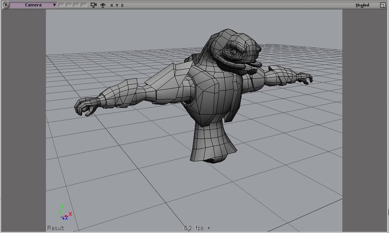Open the eye show/visibility menu
This screenshot has width=389, height=233.
coord(103,5)
